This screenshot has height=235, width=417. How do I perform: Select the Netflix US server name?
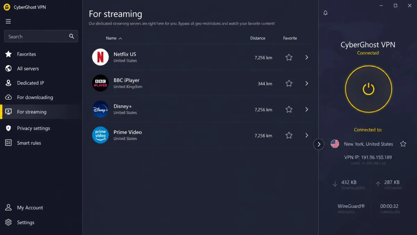[125, 54]
